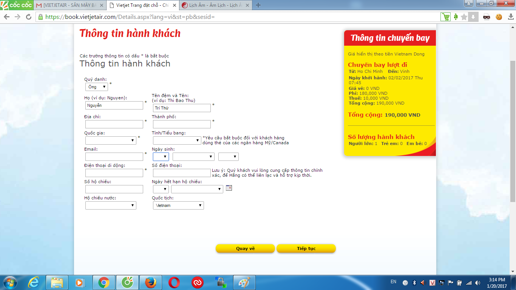Click the Tiếp tục button

(x=306, y=248)
